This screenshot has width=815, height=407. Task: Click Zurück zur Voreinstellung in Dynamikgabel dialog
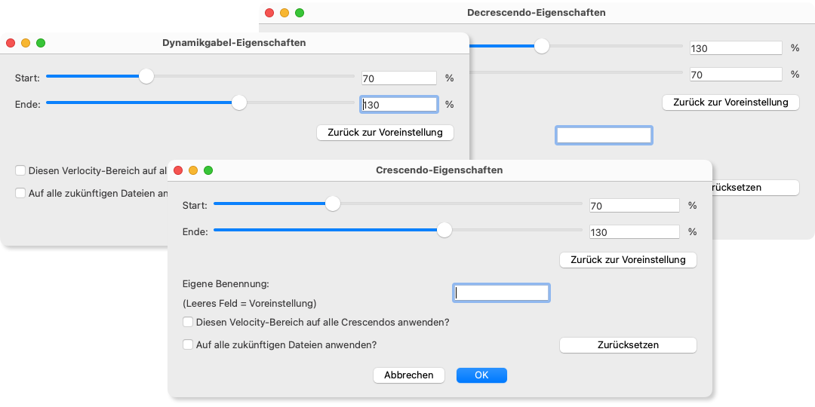pyautogui.click(x=385, y=133)
